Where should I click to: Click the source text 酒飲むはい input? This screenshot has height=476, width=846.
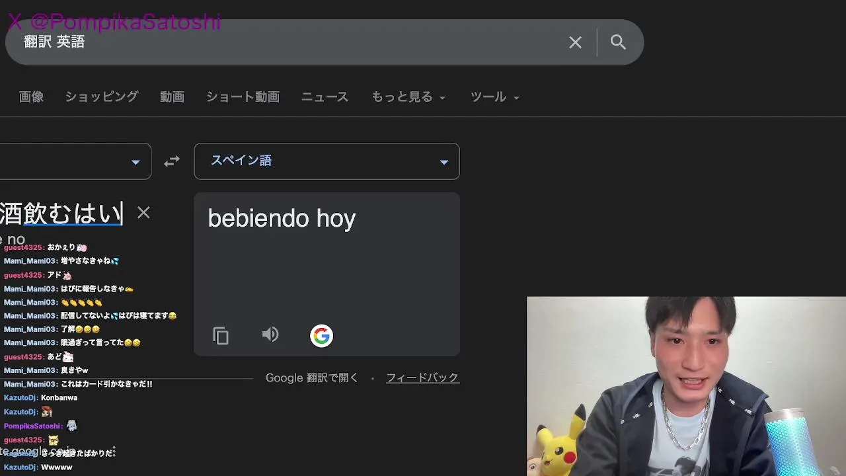click(61, 214)
